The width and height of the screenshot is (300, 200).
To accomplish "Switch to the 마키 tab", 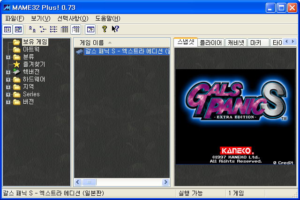I will (x=258, y=43).
